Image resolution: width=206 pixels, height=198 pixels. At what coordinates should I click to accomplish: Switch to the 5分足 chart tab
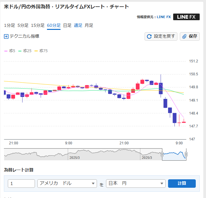23,25
